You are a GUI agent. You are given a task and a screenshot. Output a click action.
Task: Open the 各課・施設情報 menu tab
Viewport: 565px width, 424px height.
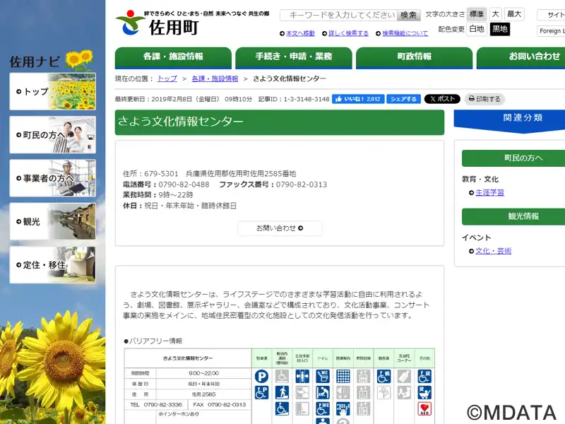[173, 57]
